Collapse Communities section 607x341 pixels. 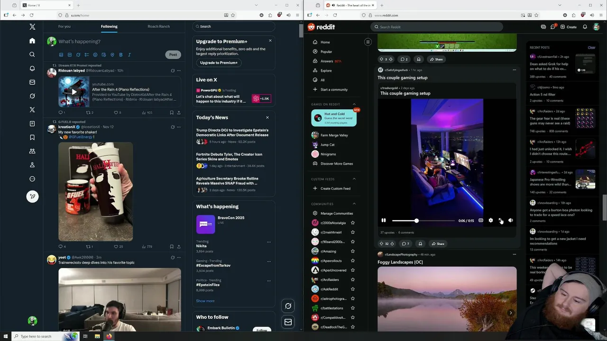point(354,204)
